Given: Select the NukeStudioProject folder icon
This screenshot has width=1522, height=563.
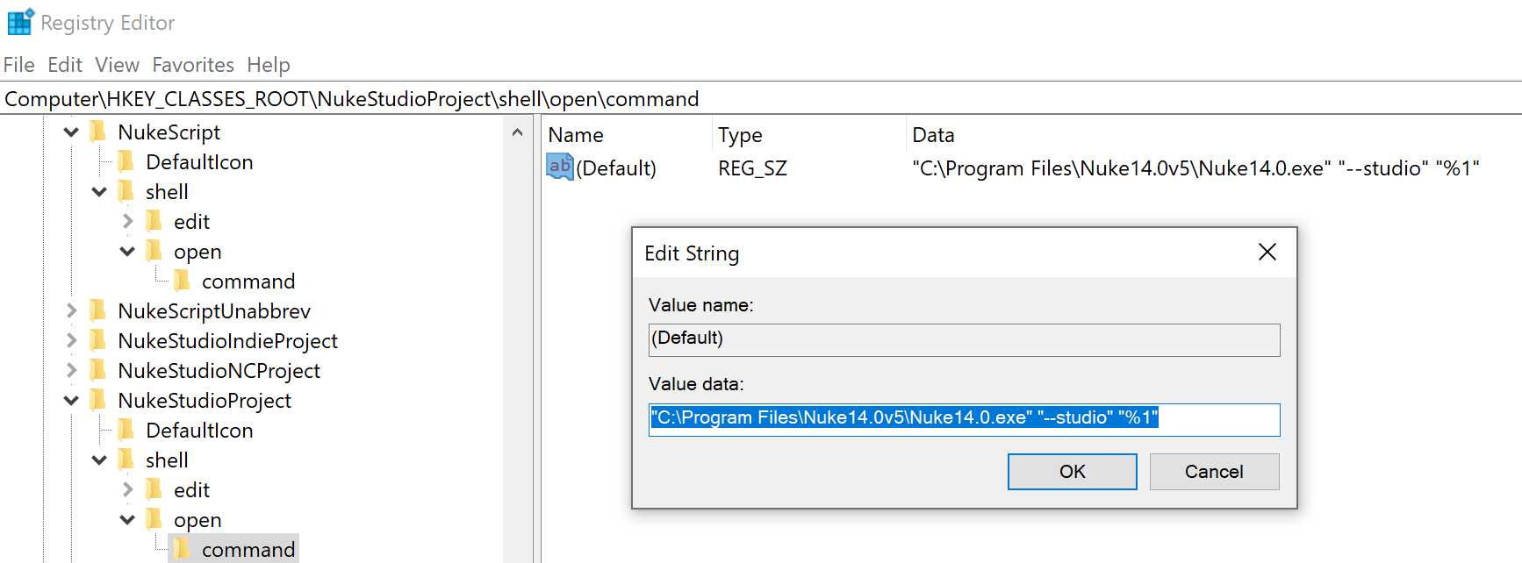Looking at the screenshot, I should tap(98, 401).
